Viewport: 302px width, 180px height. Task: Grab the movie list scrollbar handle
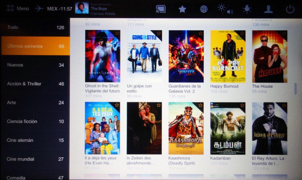[x=296, y=89]
